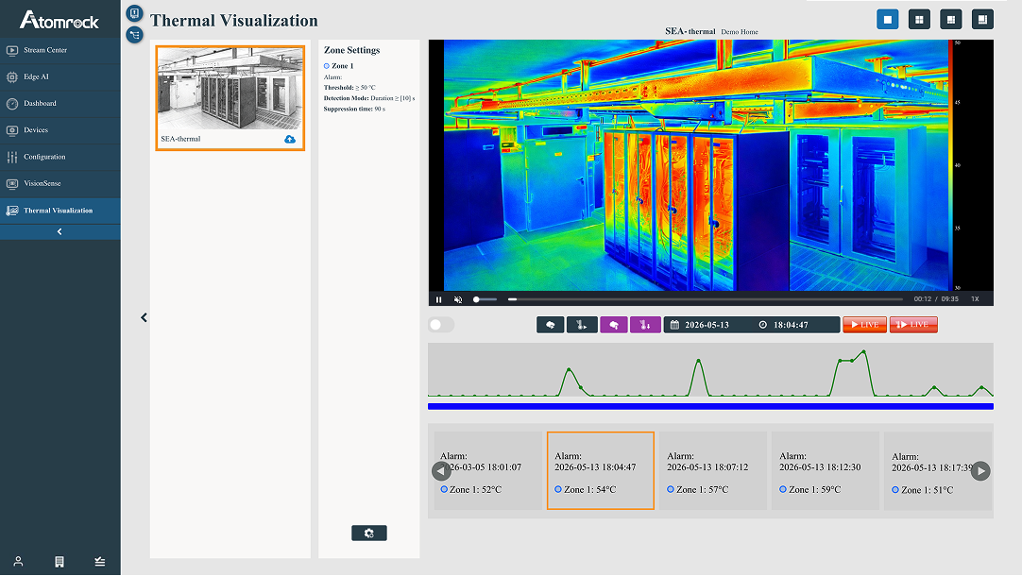The height and width of the screenshot is (576, 1022).
Task: Open the Configuration section
Action: tap(60, 157)
